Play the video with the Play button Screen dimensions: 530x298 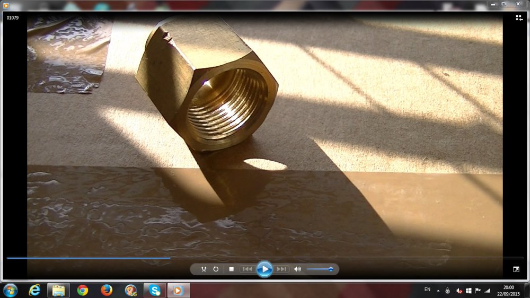pos(264,269)
